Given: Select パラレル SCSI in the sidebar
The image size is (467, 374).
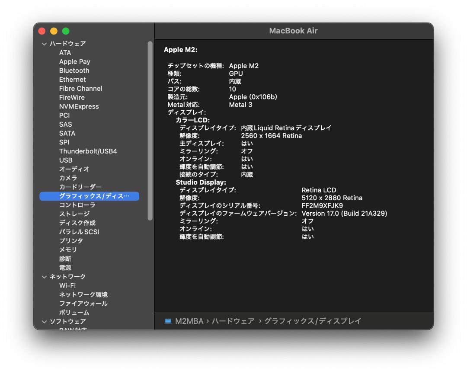Looking at the screenshot, I should 79,232.
